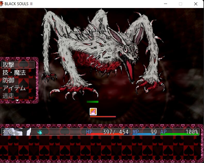Select the わんこ character name
Image resolution: width=204 pixels, height=163 pixels.
pos(11,132)
